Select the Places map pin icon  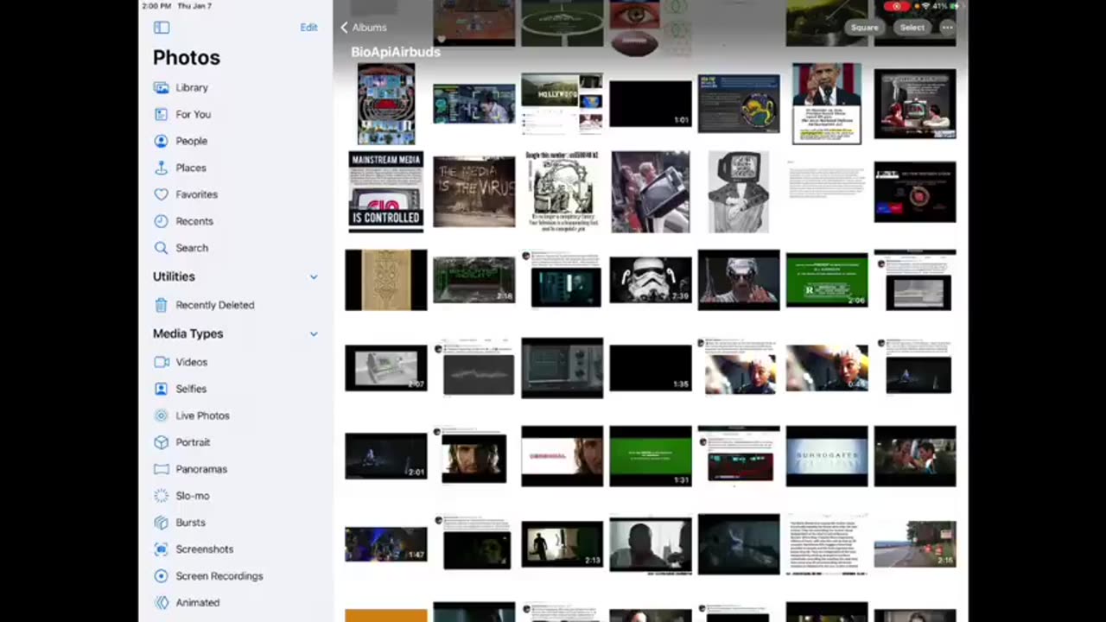tap(161, 168)
